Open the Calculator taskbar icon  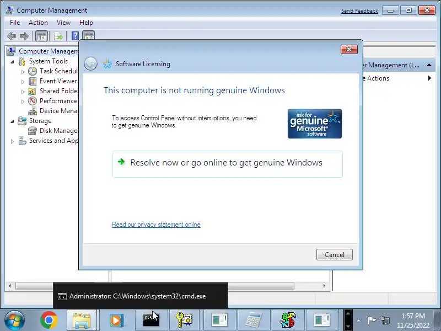254,321
